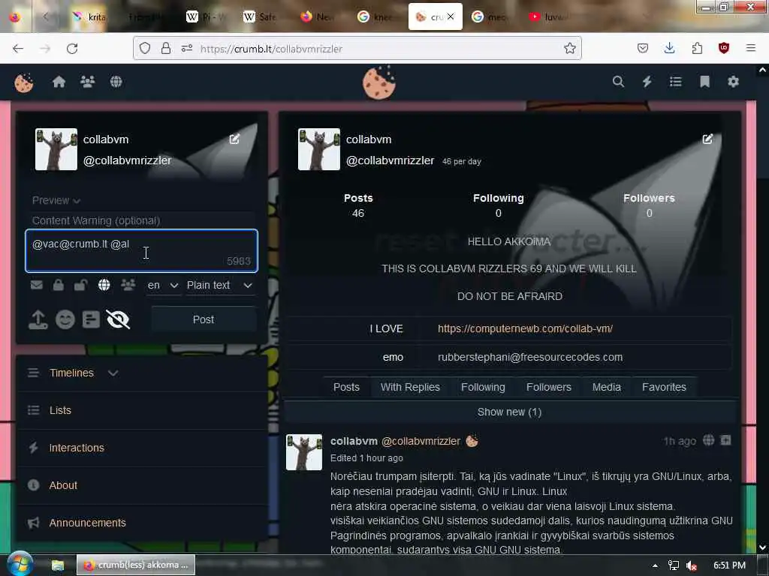The width and height of the screenshot is (769, 576).
Task: Open settings gear in navbar
Action: pos(733,82)
